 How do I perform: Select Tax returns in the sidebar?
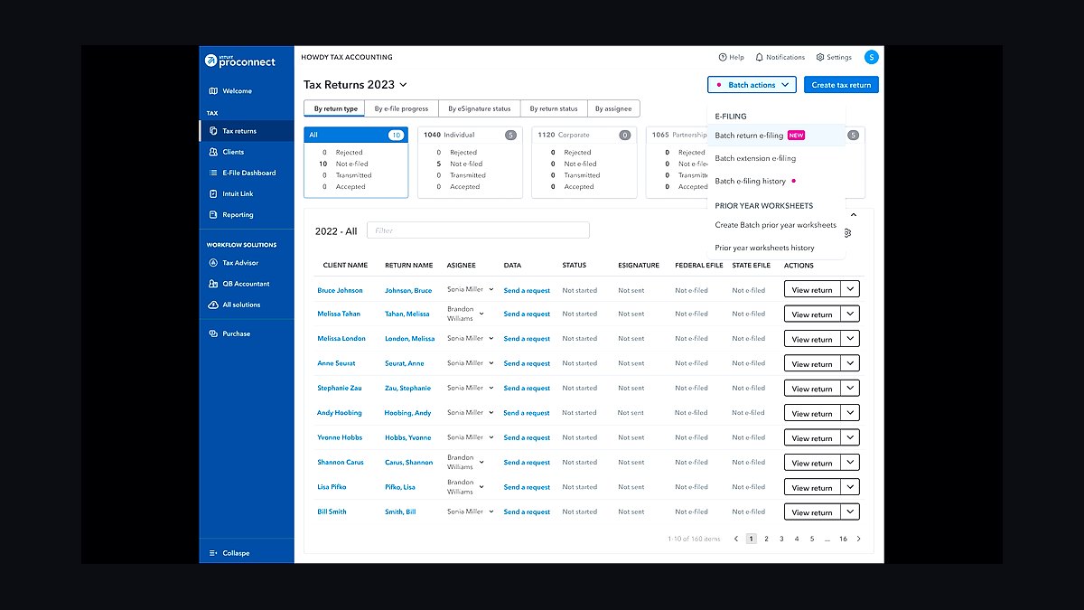(246, 131)
